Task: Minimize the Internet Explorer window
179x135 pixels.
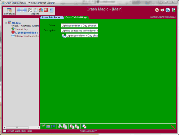Action: (161, 2)
